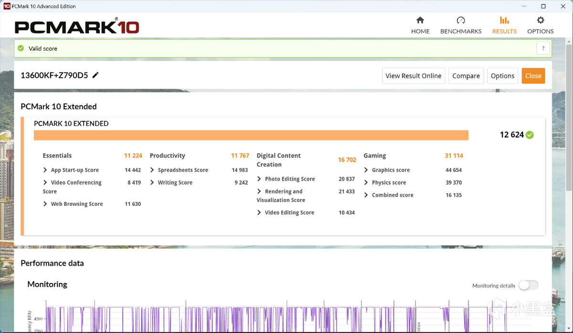Switch to the BENCHMARKS tab

click(461, 25)
